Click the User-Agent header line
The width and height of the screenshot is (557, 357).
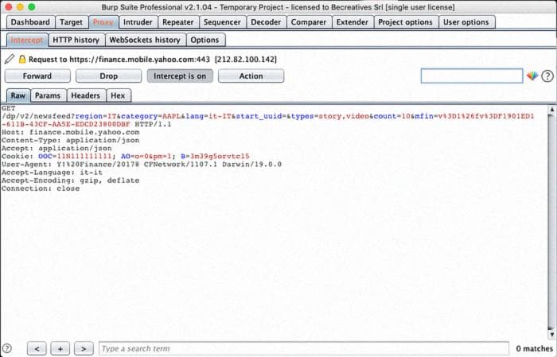tap(142, 165)
